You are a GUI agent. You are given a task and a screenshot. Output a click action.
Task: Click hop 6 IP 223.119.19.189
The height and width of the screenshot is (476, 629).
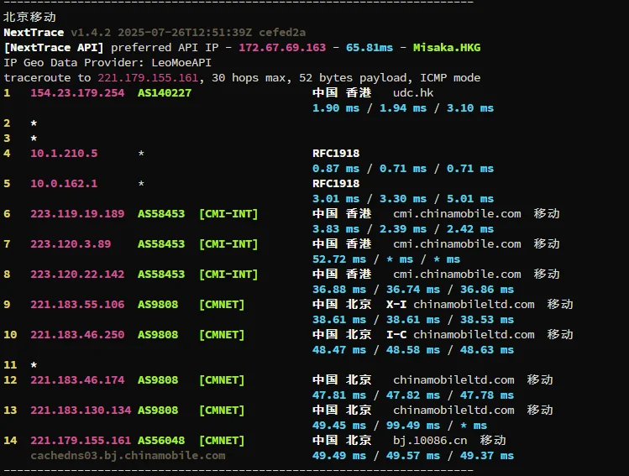77,213
